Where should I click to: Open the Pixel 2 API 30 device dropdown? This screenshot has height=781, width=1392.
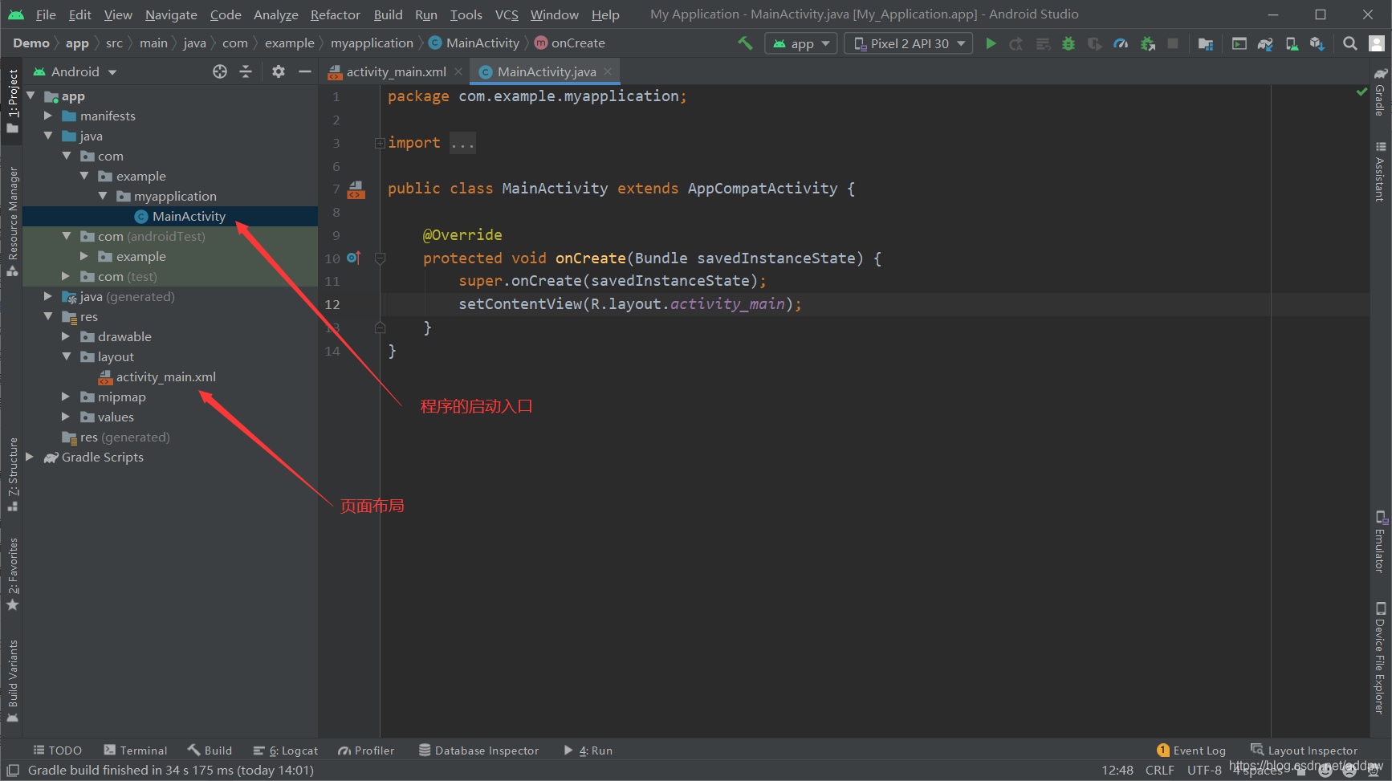coord(908,43)
